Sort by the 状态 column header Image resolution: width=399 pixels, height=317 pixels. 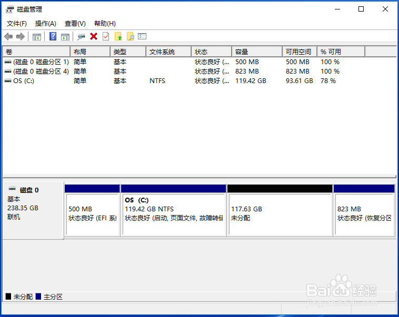212,52
